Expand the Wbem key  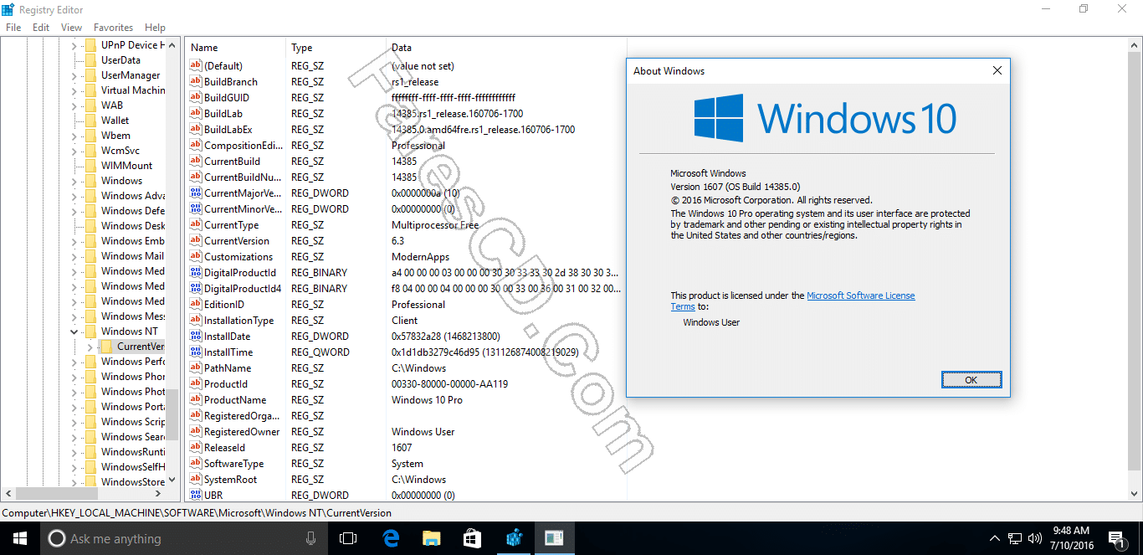74,136
